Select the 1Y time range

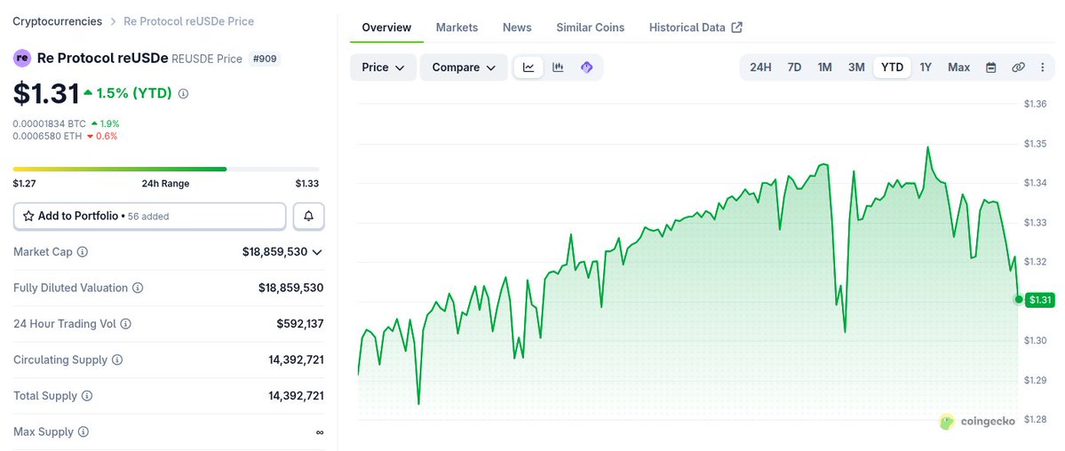pyautogui.click(x=926, y=67)
